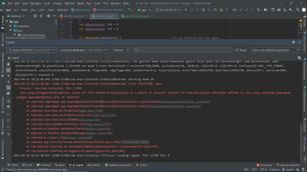307x172 pixels.
Task: Open the Refactor menu
Action: click(70, 3)
